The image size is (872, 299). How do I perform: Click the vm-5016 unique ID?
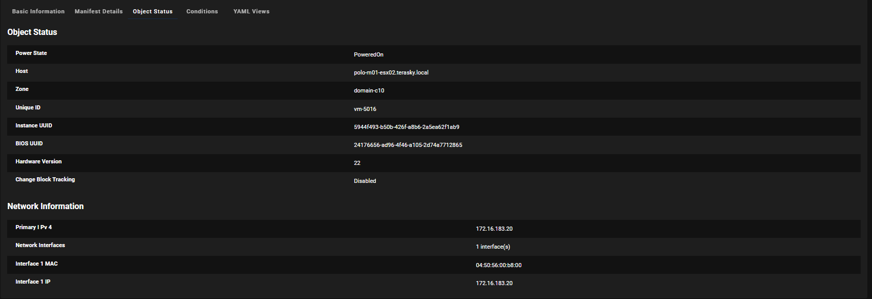tap(365, 109)
